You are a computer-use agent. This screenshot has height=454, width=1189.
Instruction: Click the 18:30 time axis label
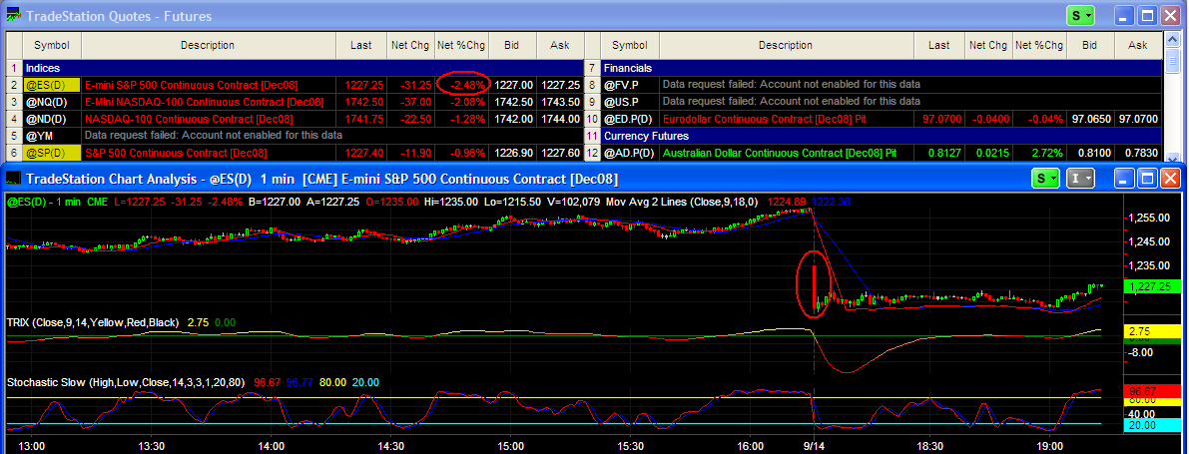pos(930,445)
